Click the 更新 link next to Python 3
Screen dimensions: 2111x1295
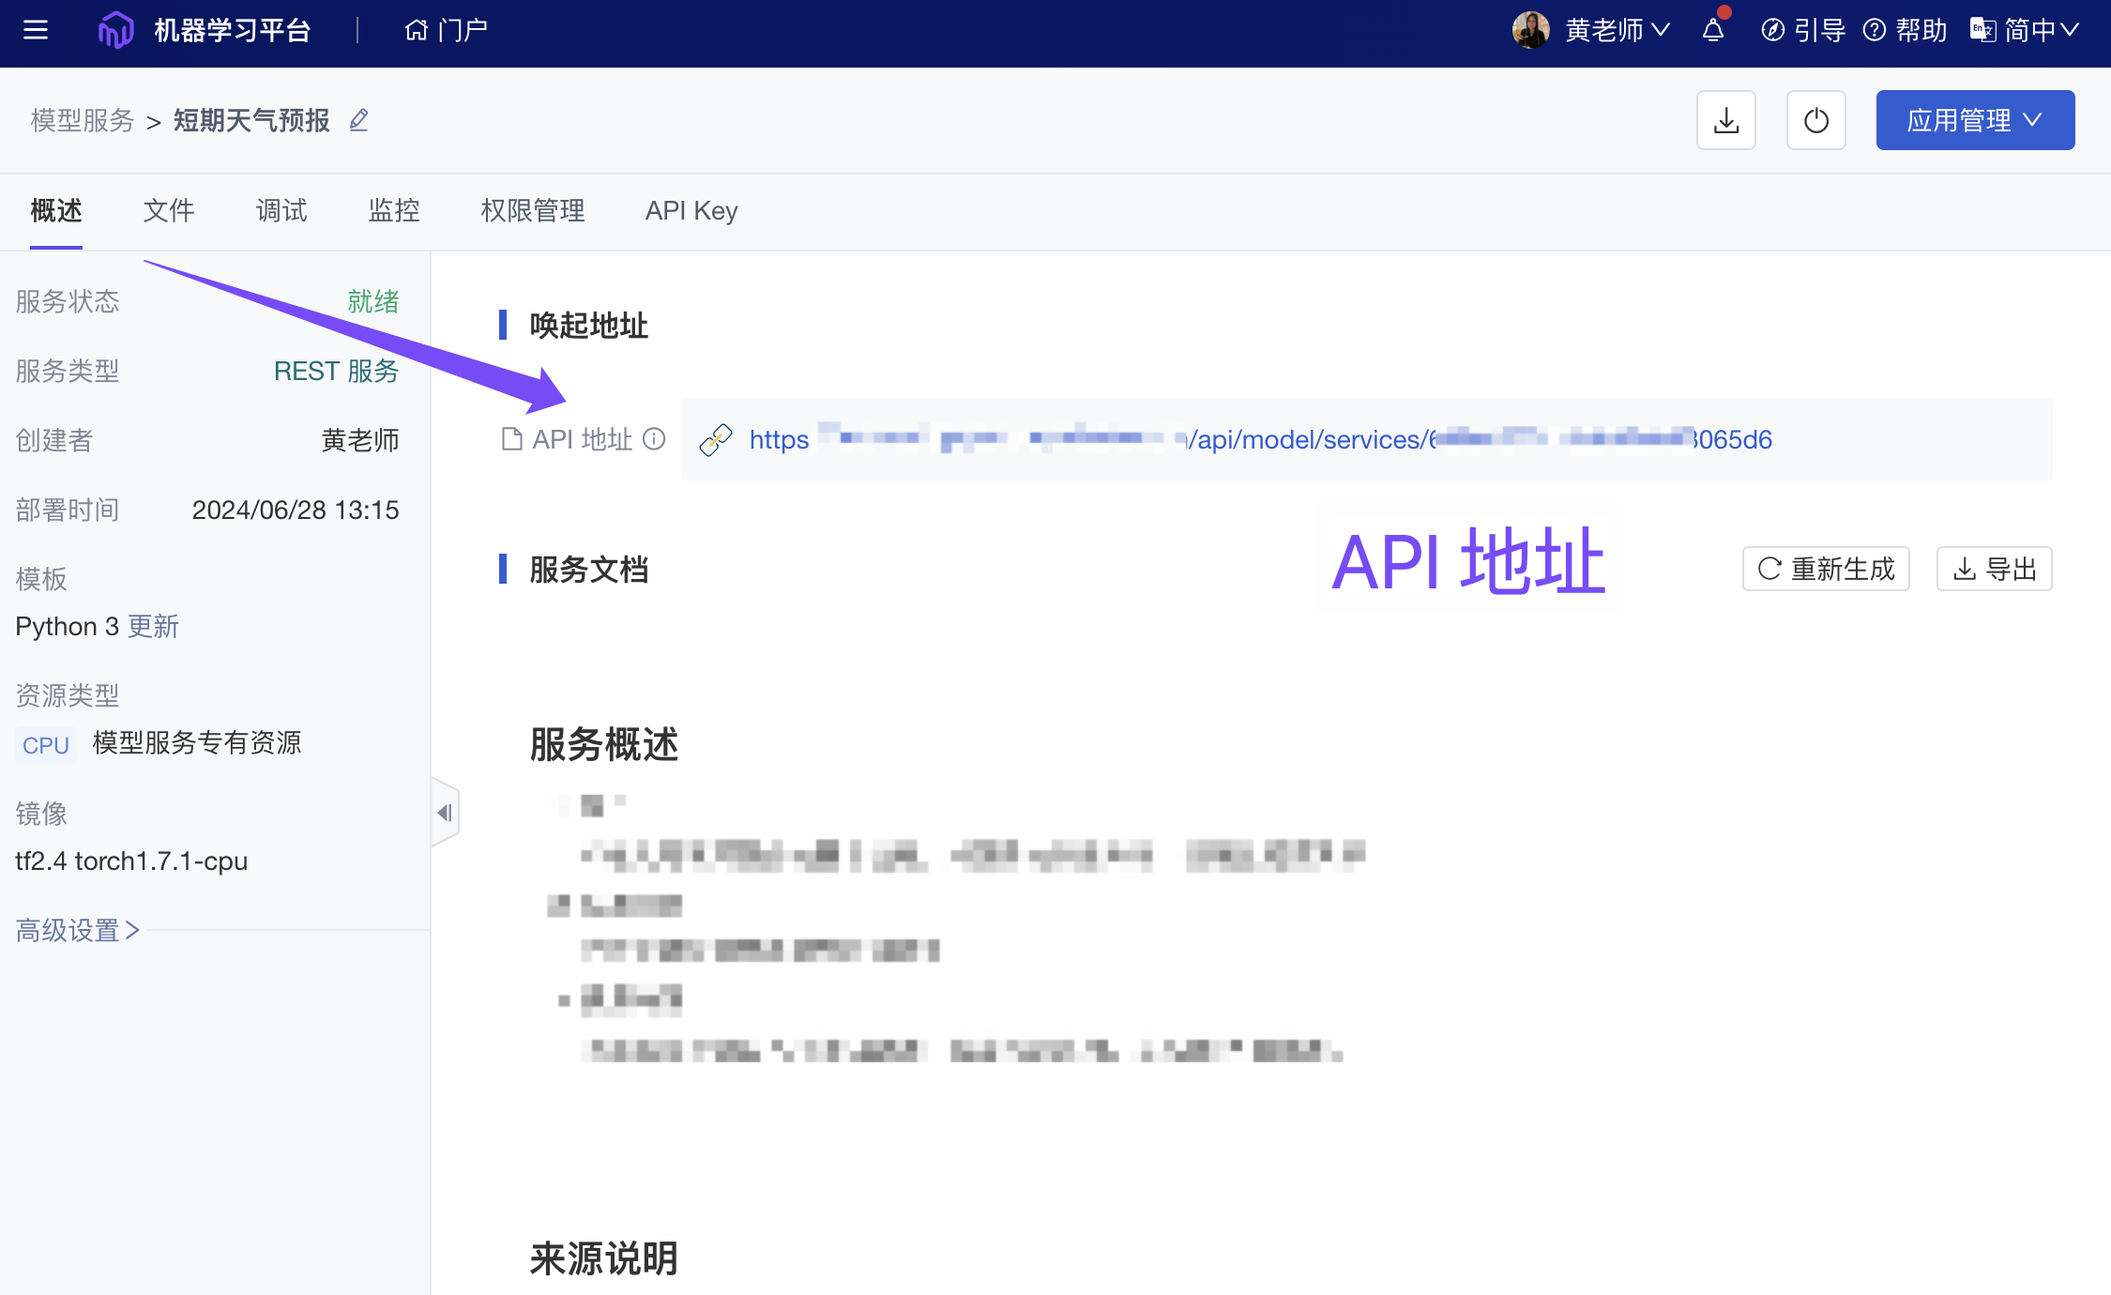coord(153,626)
